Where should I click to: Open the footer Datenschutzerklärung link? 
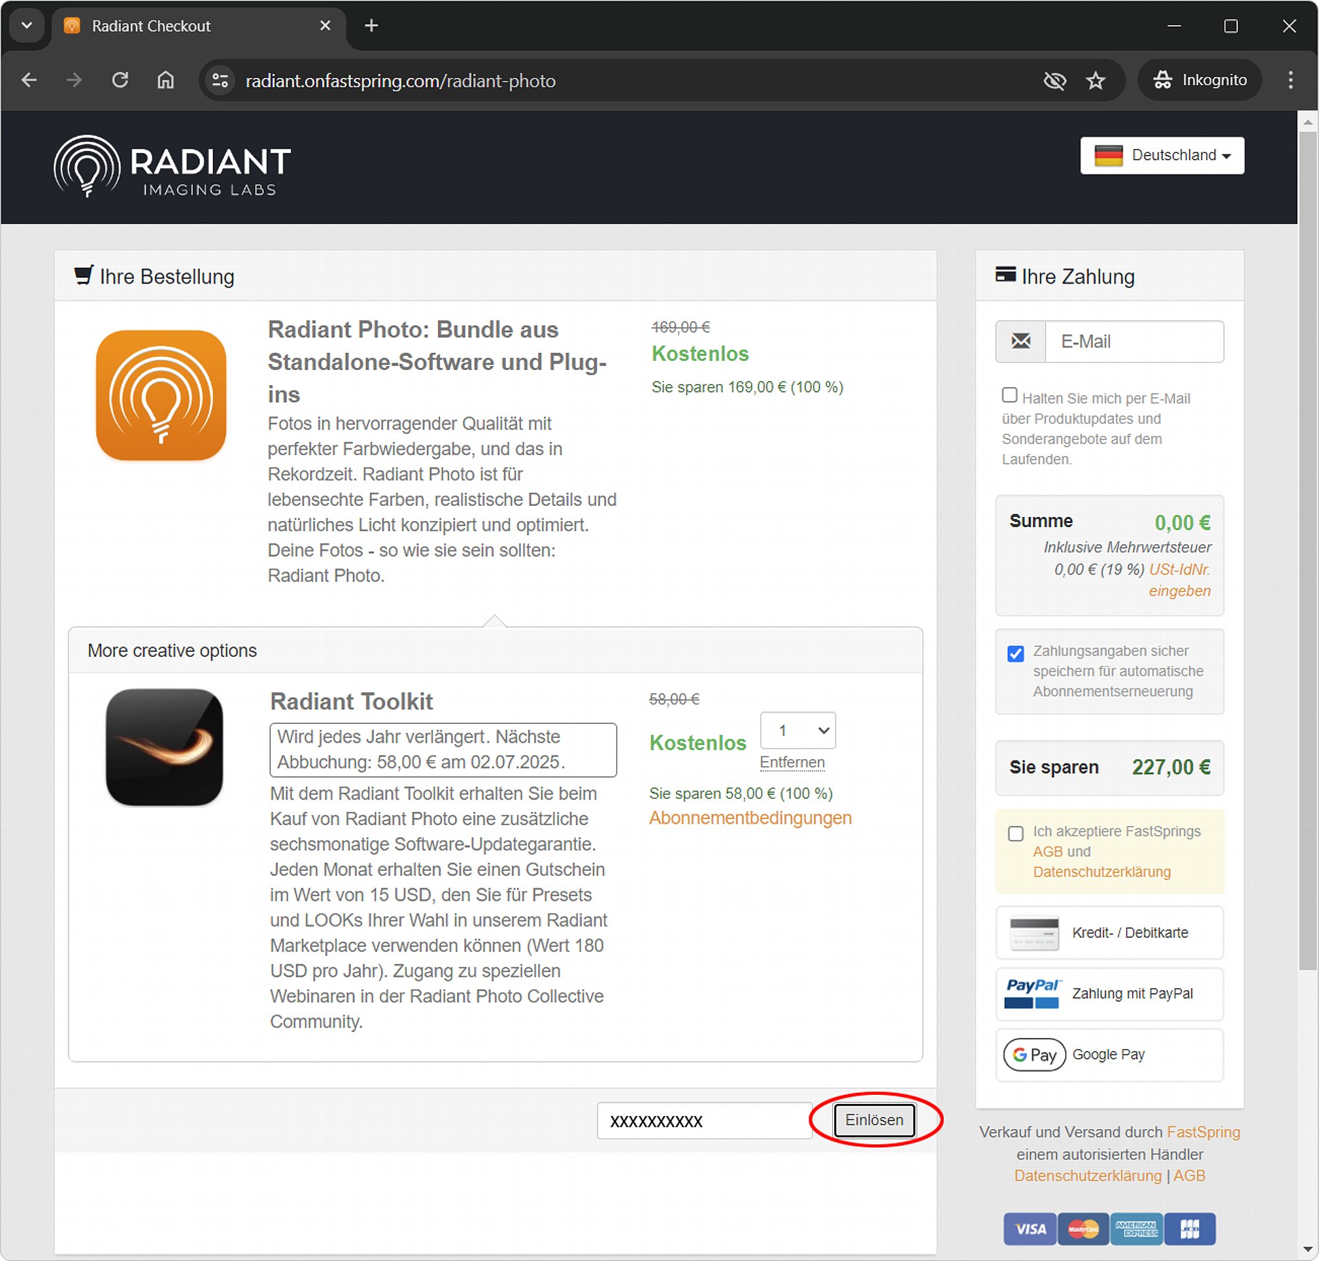(1088, 1176)
